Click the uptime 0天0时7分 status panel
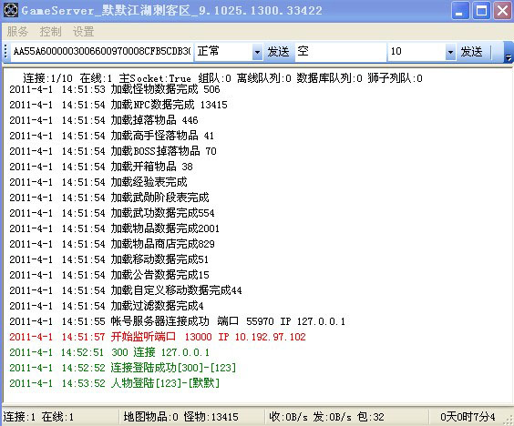Screen dimensions: 514x426 coord(468,417)
